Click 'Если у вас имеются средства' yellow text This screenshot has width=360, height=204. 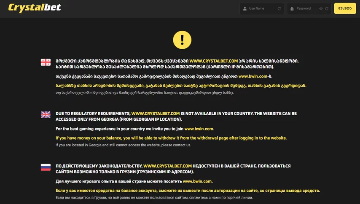pos(188,191)
